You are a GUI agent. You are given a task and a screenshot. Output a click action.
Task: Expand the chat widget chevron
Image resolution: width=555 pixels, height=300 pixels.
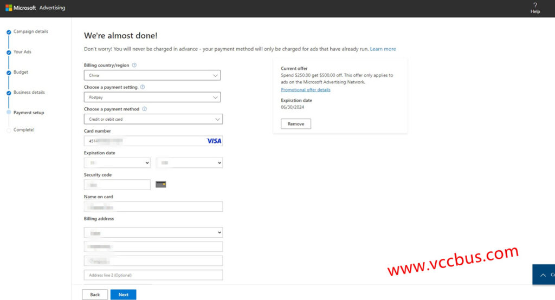pos(543,275)
